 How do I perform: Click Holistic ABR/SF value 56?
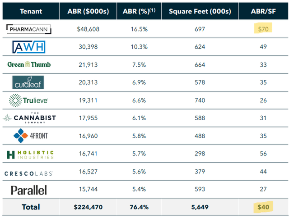pyautogui.click(x=263, y=154)
